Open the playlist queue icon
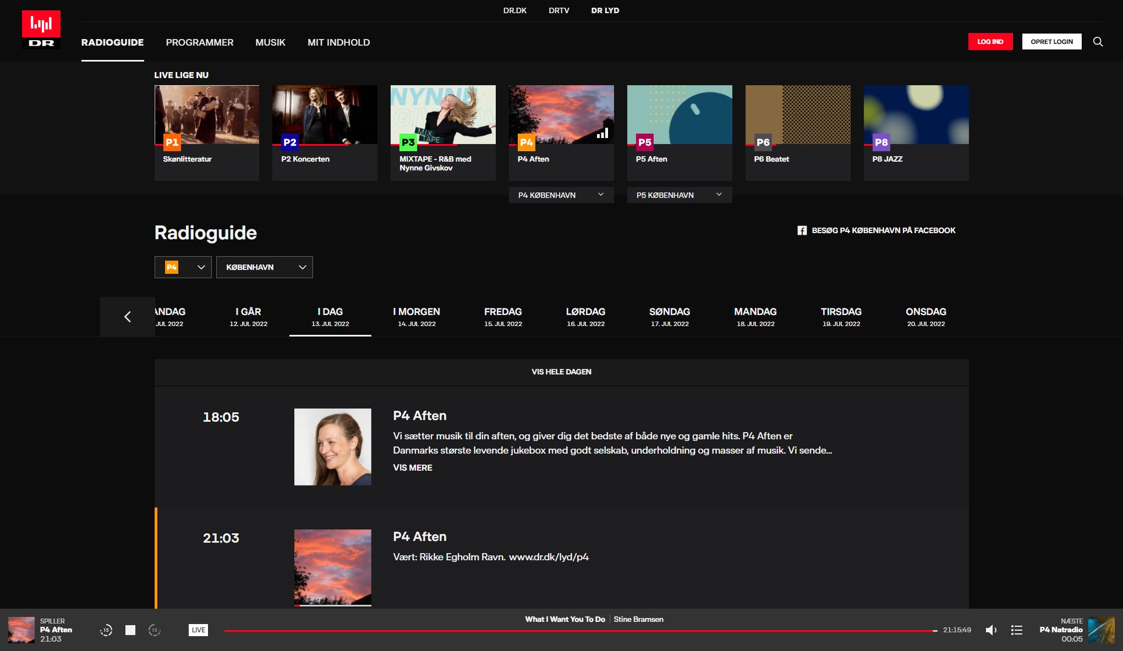1123x651 pixels. pos(1017,630)
